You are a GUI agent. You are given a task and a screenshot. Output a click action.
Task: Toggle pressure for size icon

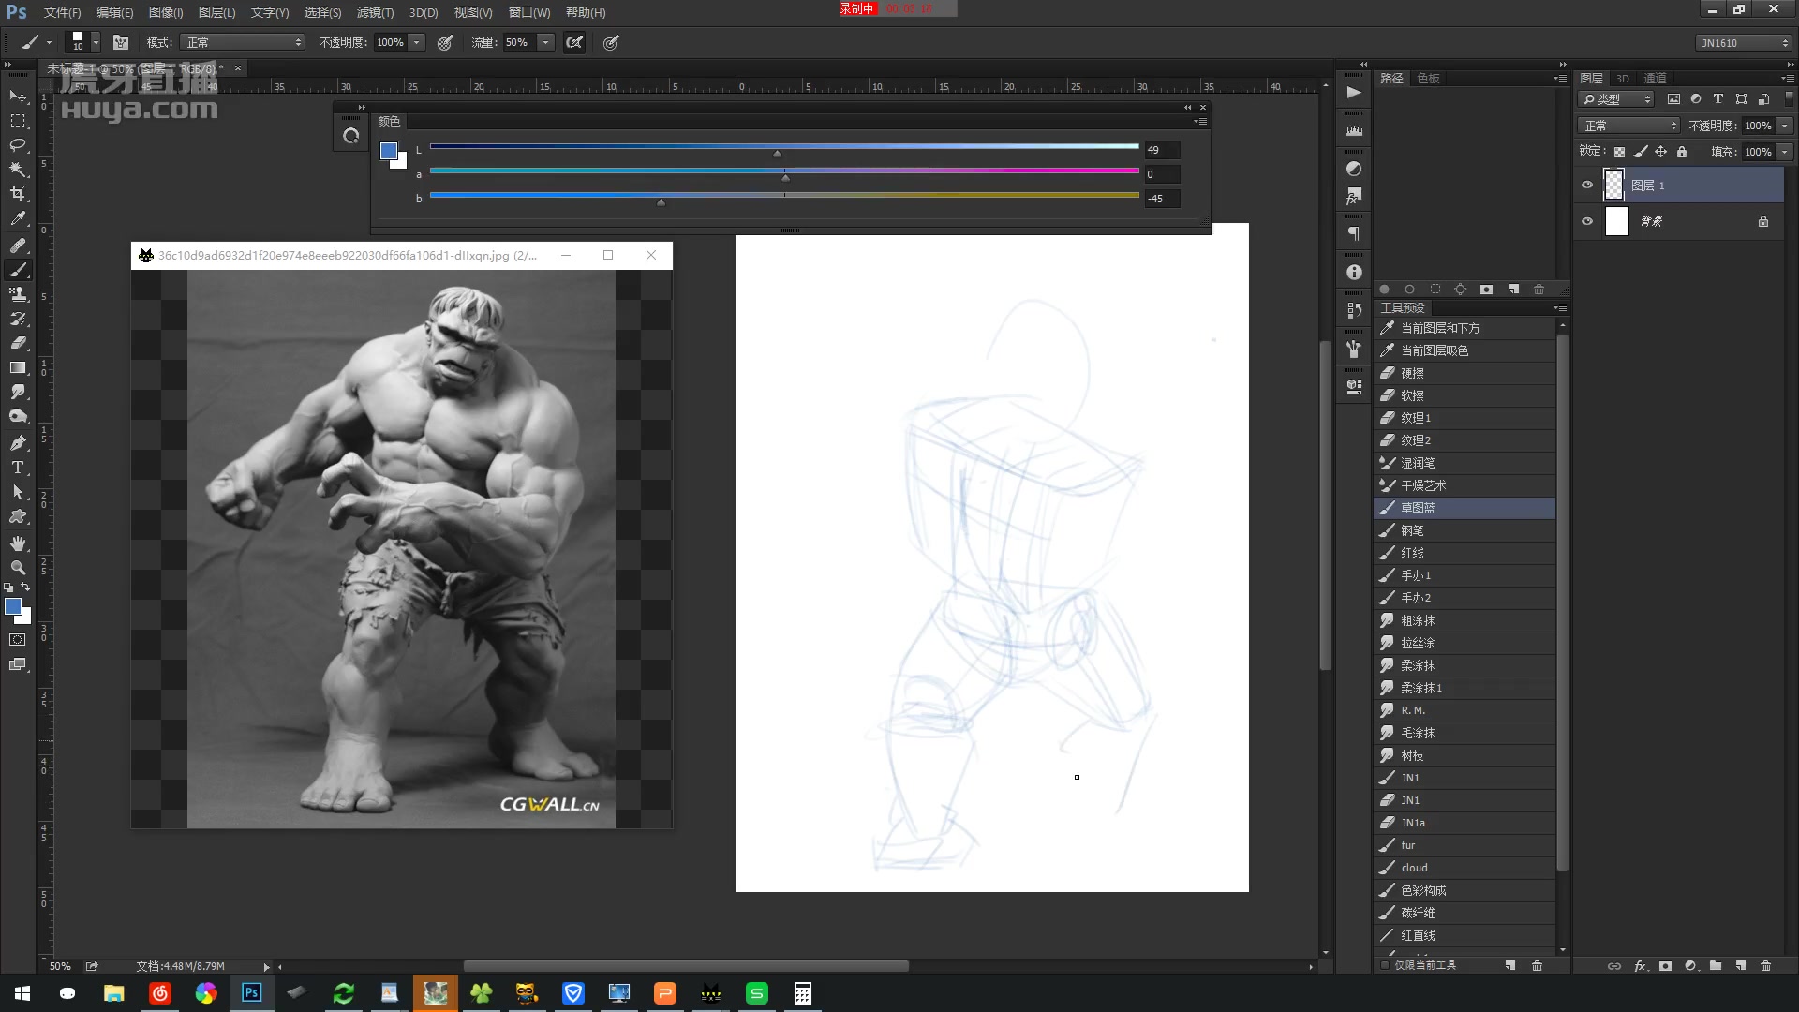click(x=611, y=42)
